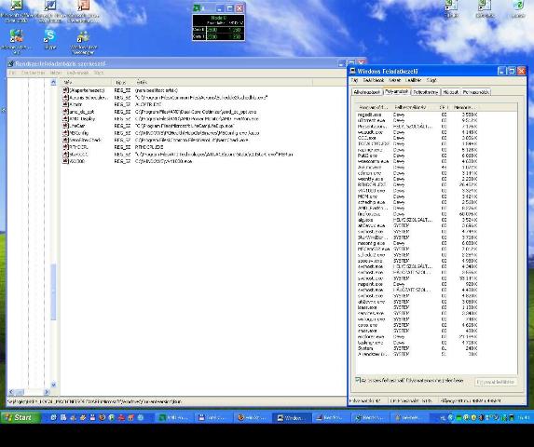This screenshot has width=534, height=447.
Task: Toggle show processes from all users checkbox
Action: coord(358,380)
